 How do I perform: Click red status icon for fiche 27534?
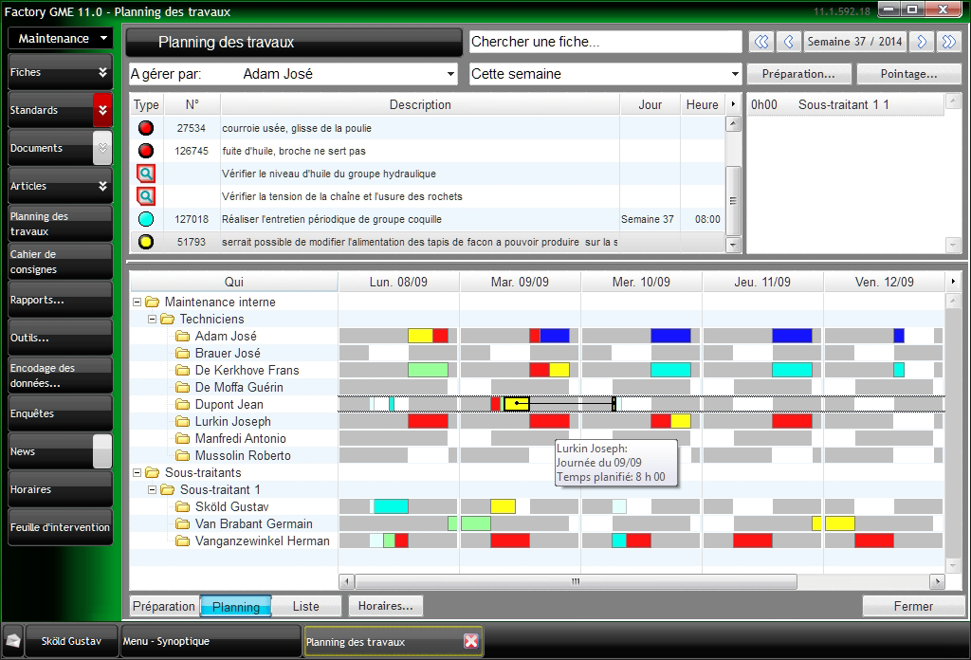pos(145,128)
